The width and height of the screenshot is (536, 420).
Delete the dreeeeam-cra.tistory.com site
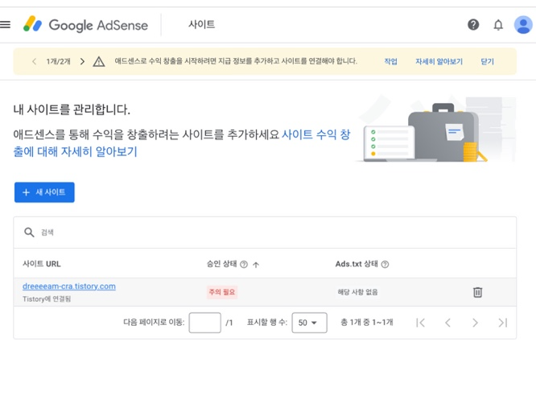pos(477,292)
